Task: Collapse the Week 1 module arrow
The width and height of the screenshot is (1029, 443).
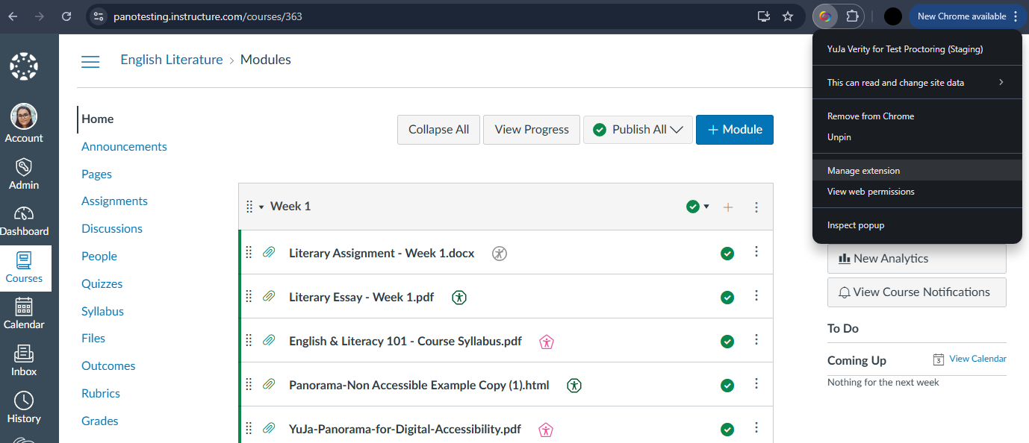Action: (x=261, y=207)
